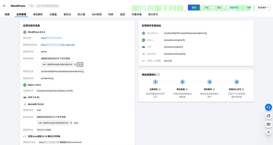Image resolution: width=273 pixels, height=145 pixels.
Task: Click 登录 link next to WordPress credentials command
Action: 80,65
